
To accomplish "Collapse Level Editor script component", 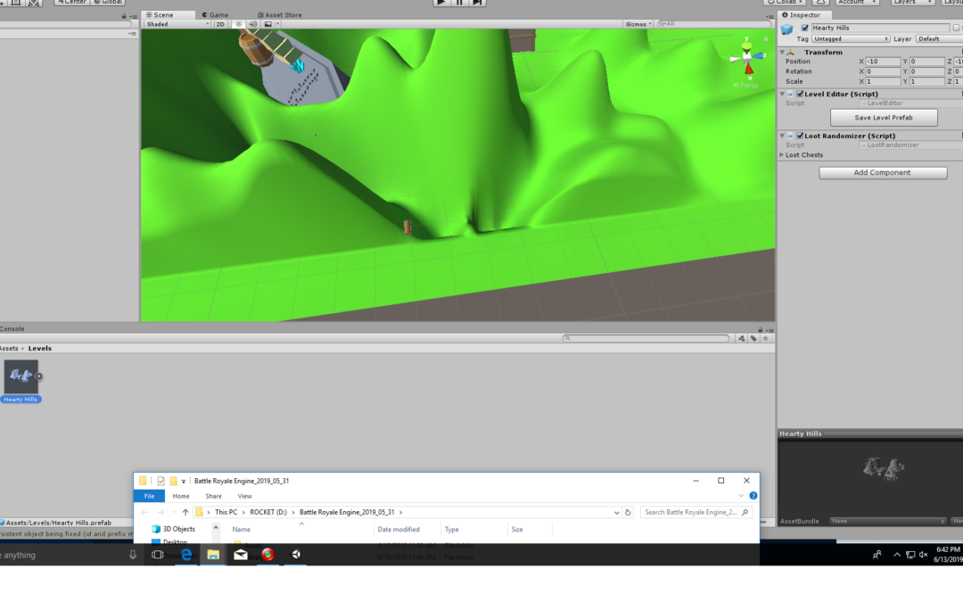I will pyautogui.click(x=783, y=94).
